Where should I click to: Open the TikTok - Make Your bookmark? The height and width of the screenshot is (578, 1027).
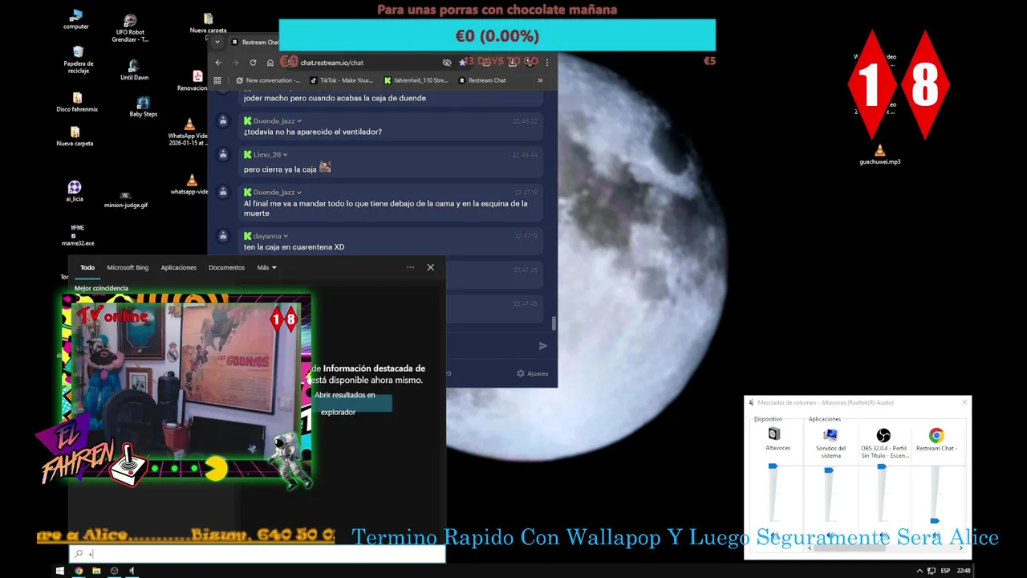(x=341, y=80)
